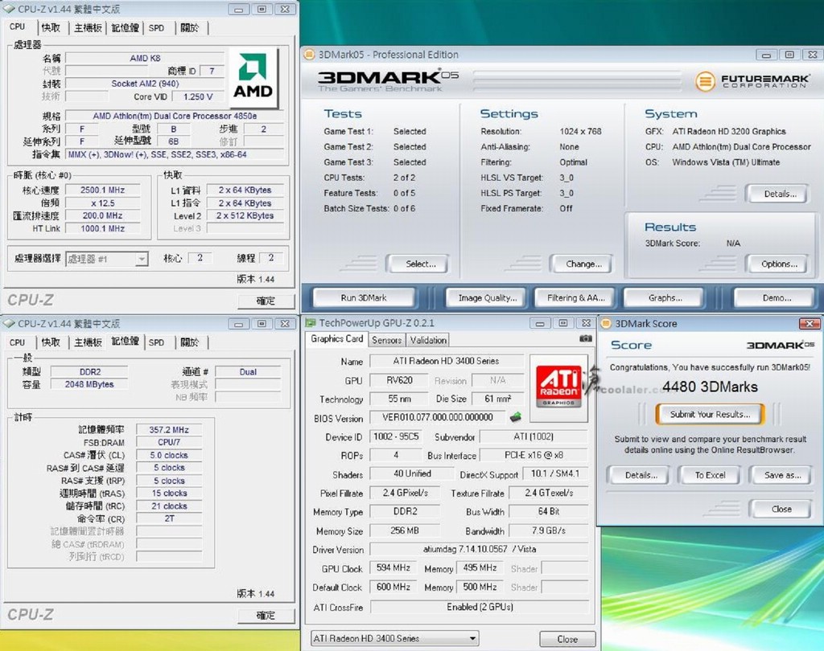The image size is (824, 651).
Task: Minimize the 3DMark05 Professional Edition window
Action: point(766,55)
